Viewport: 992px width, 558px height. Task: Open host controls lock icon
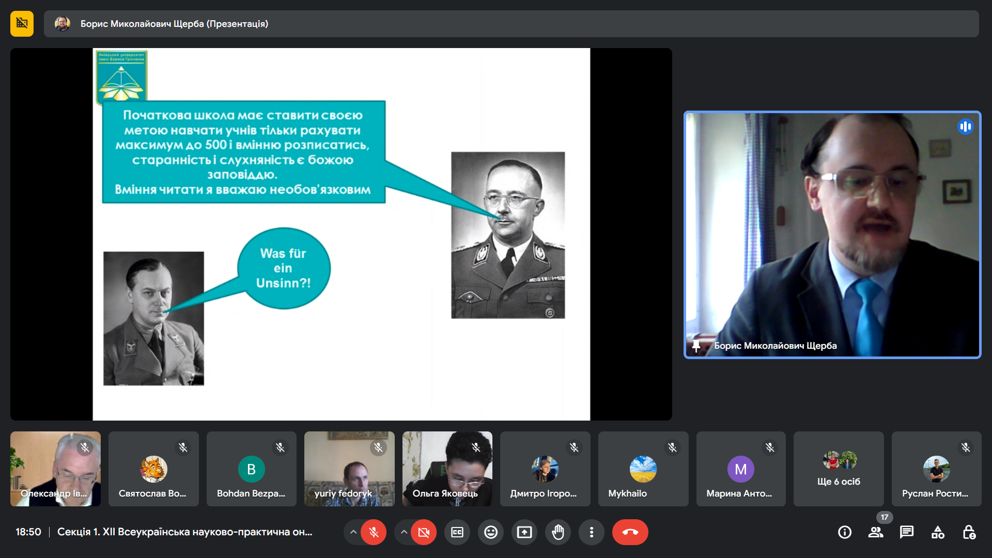(969, 532)
